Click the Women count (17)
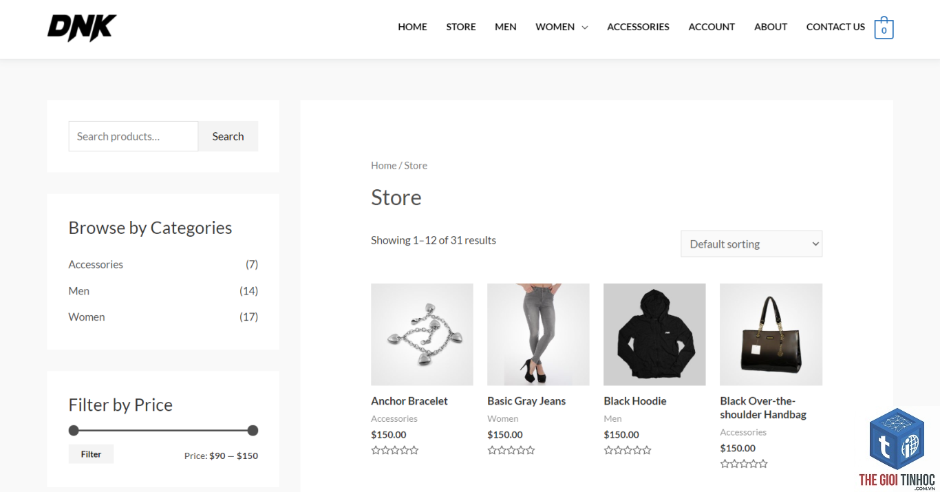This screenshot has width=940, height=492. pyautogui.click(x=249, y=317)
